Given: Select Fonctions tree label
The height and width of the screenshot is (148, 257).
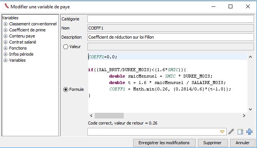Looking at the screenshot, I should tap(18, 48).
